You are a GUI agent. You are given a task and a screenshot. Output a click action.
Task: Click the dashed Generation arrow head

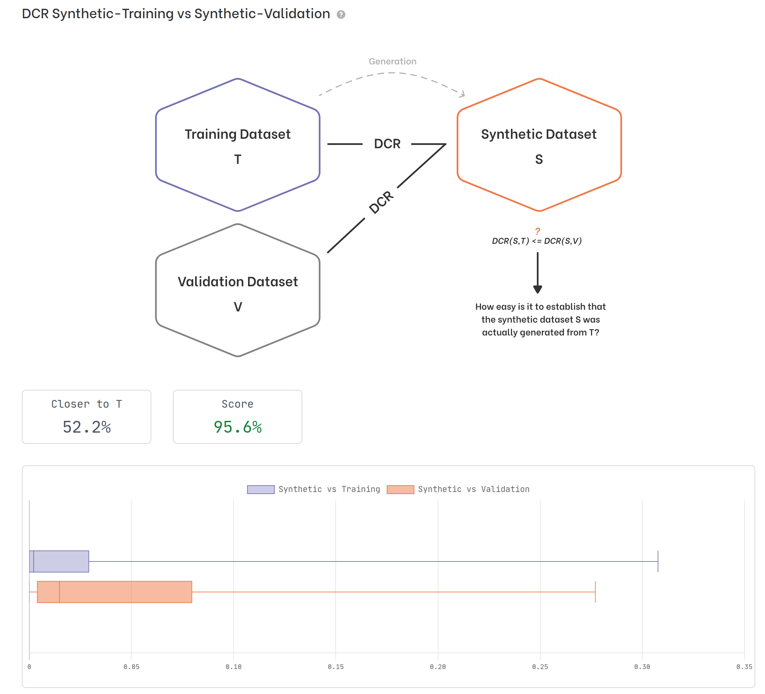tap(463, 94)
